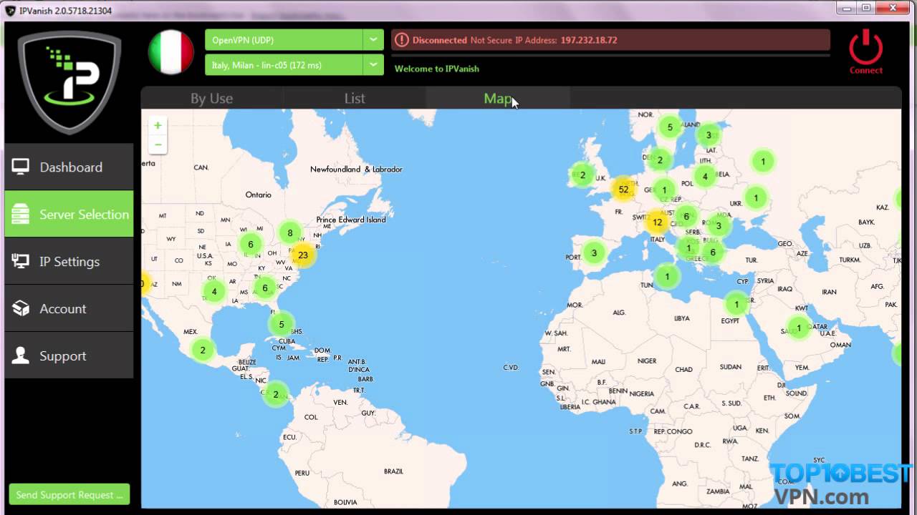Expand protocol list with arrow button
The height and width of the screenshot is (515, 917).
[x=373, y=40]
